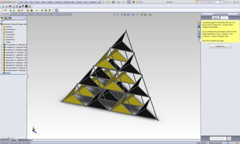Expand the Mates folder

pyautogui.click(x=1, y=73)
